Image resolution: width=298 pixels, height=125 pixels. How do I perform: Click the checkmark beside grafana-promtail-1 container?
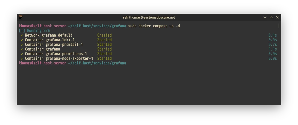tap(22, 45)
